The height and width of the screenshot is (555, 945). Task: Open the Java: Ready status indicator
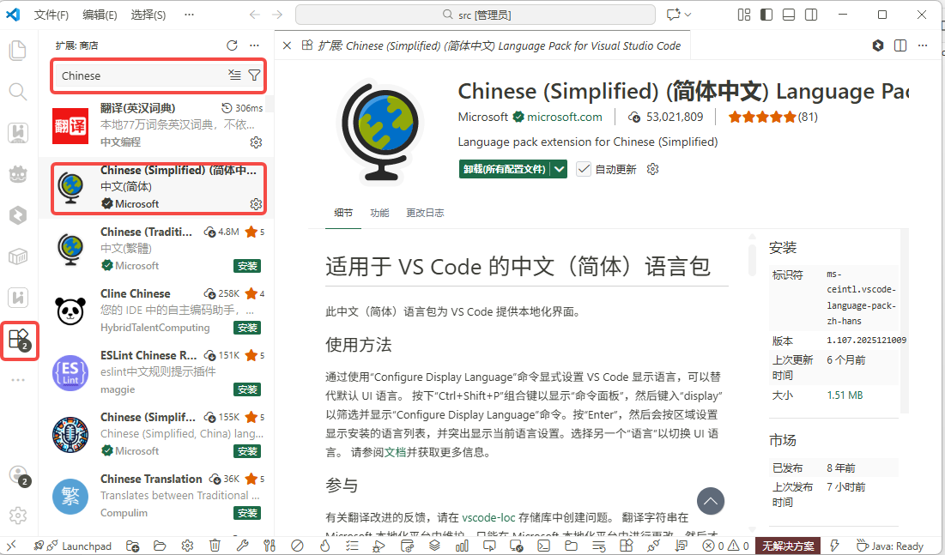tap(890, 546)
